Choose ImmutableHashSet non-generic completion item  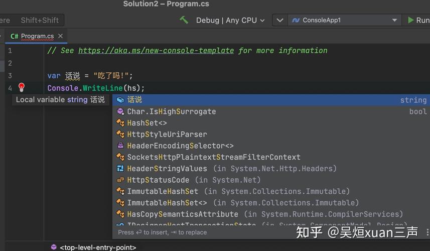(271, 191)
